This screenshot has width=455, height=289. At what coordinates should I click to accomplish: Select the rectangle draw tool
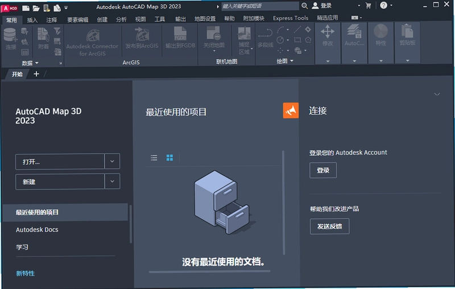(x=297, y=40)
